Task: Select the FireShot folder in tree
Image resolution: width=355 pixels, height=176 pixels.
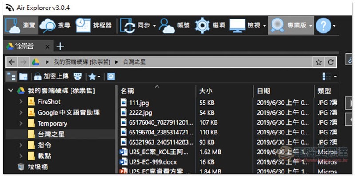Action: [x=44, y=102]
